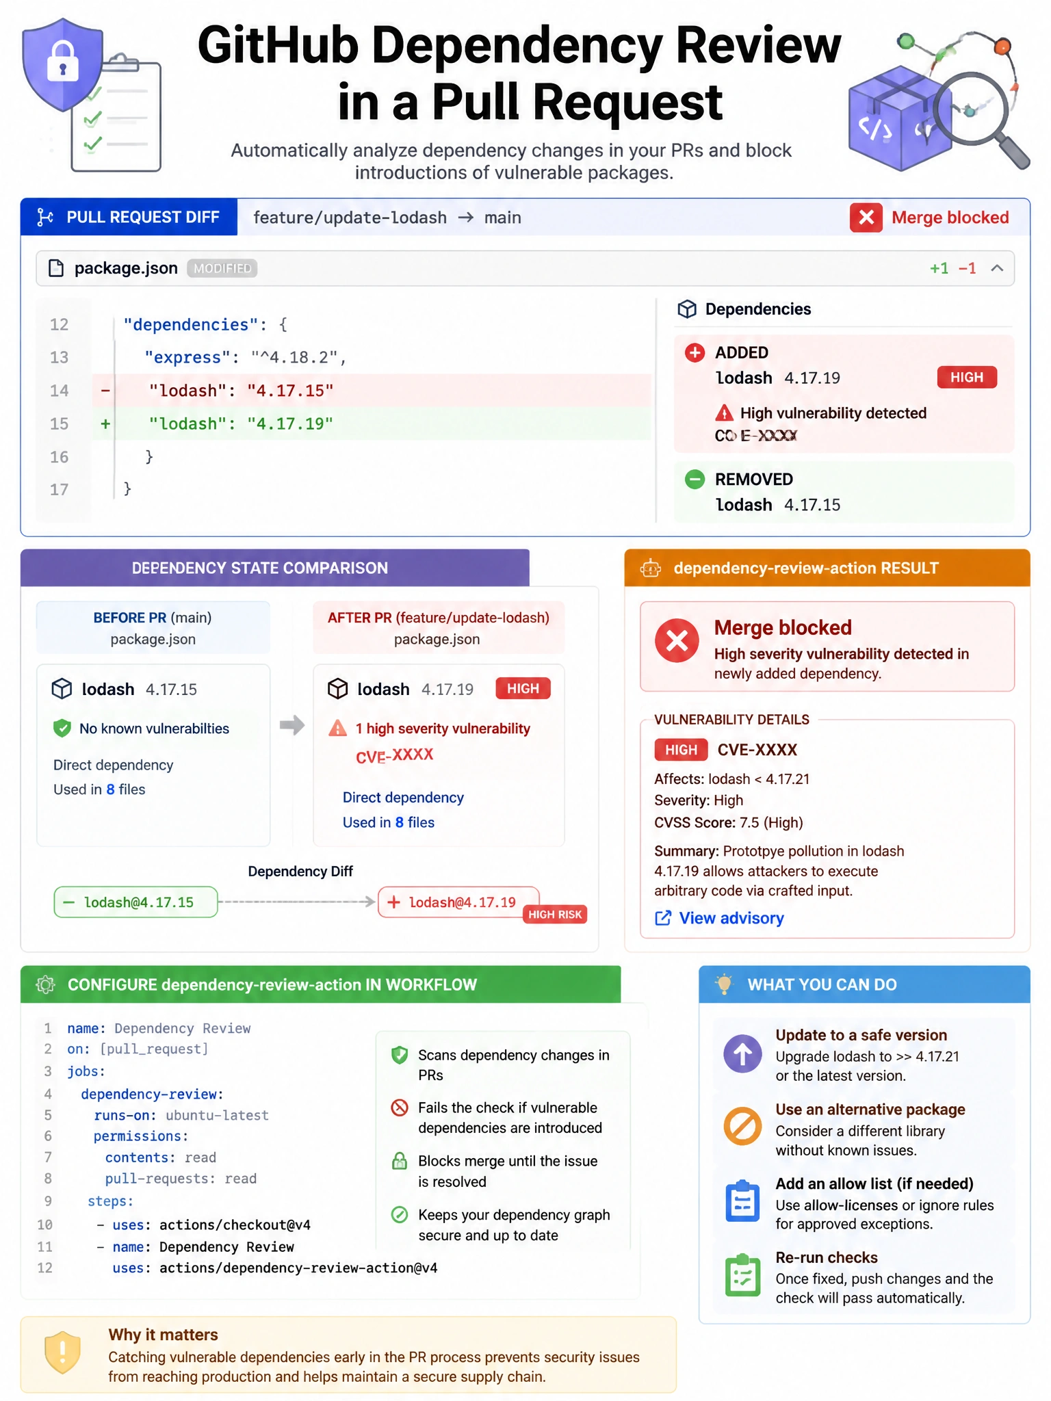Click the package cube icon beside Dependencies
This screenshot has width=1051, height=1401.
(687, 309)
